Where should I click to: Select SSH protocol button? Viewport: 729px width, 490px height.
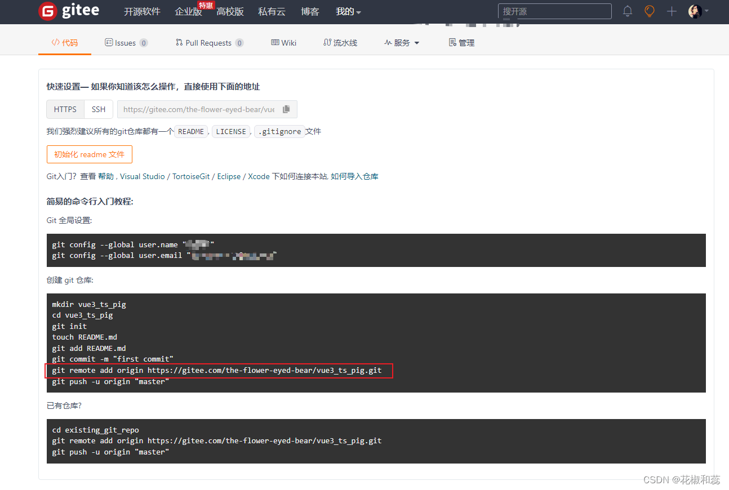click(x=99, y=109)
